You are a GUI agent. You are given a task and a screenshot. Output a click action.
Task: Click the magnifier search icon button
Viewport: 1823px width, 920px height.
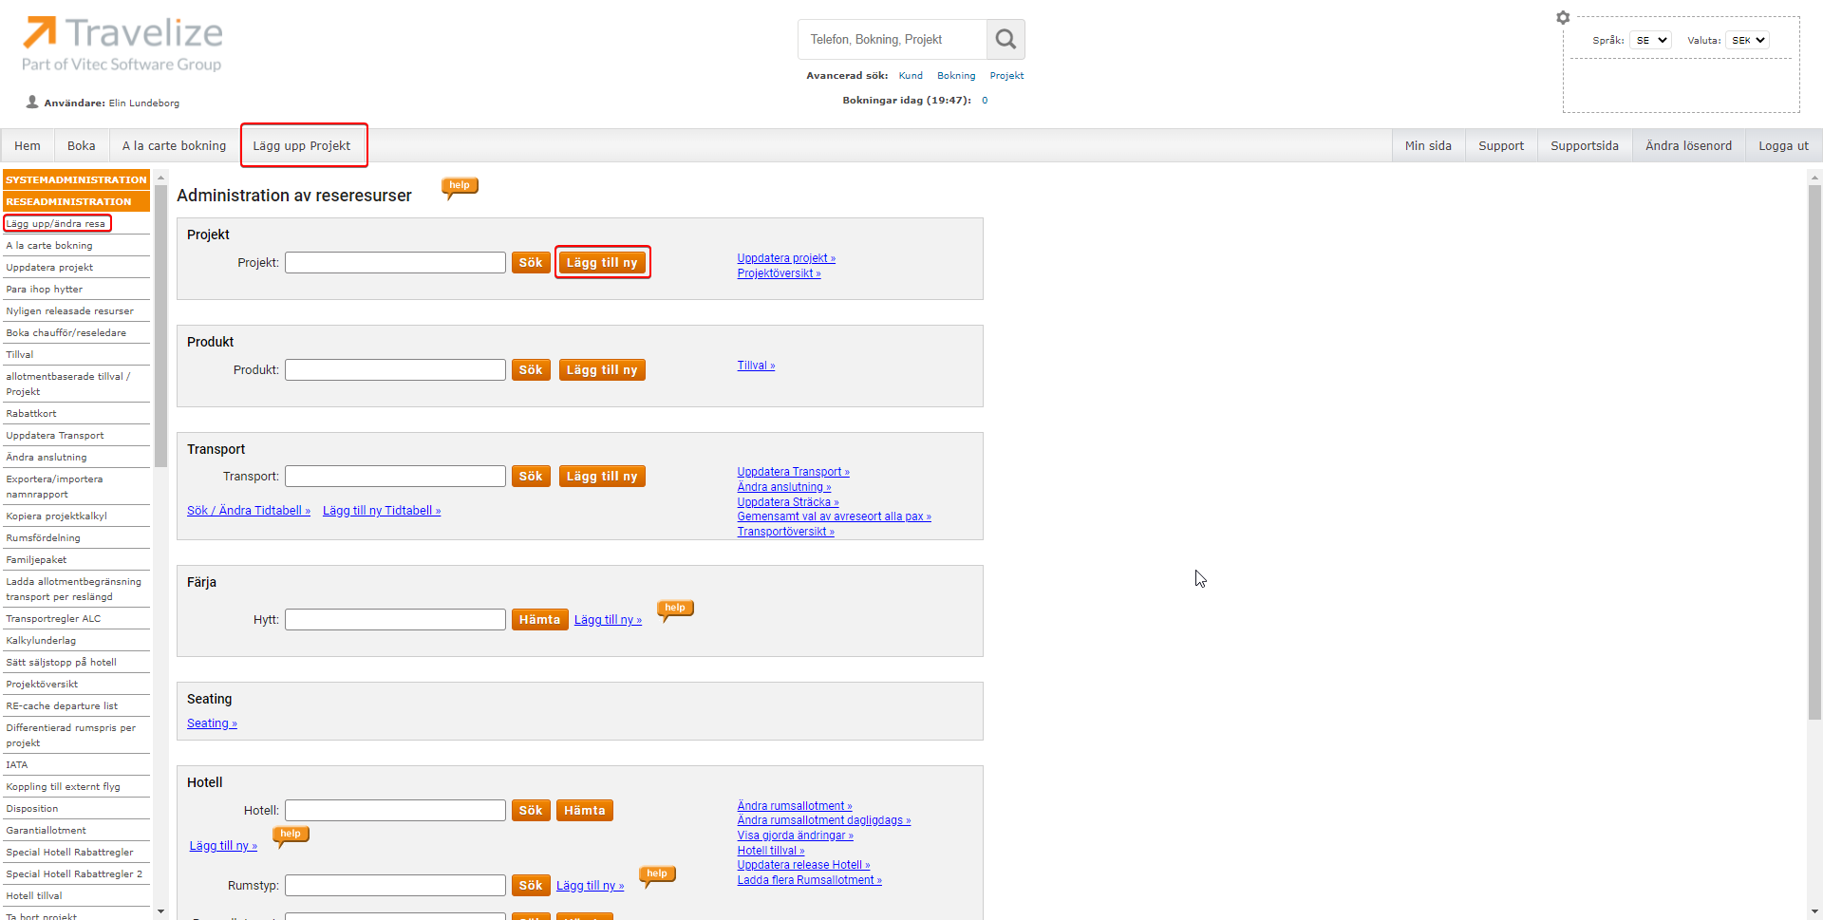(x=1005, y=39)
